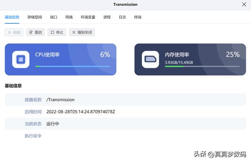Click the 启动 button

(x=14, y=32)
